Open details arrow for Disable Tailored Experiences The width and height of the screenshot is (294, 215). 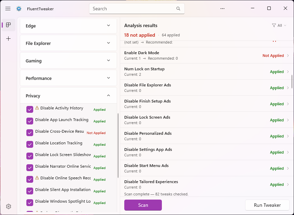[x=288, y=184]
